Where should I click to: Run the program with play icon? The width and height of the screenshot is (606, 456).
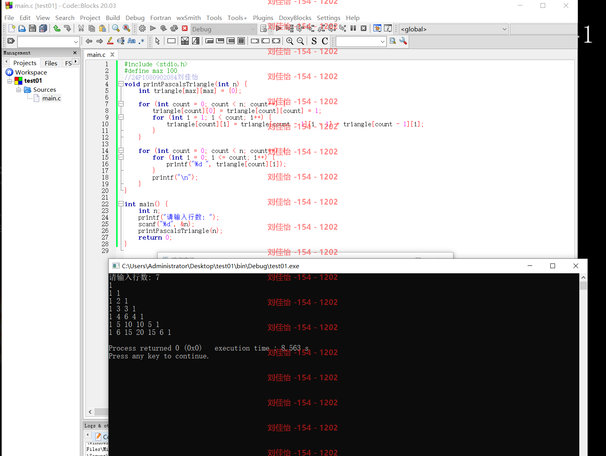click(x=153, y=28)
